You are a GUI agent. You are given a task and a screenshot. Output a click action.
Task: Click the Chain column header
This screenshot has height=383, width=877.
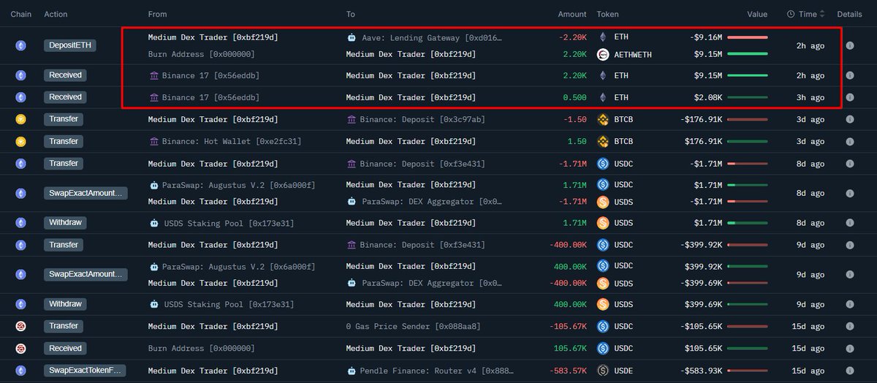pyautogui.click(x=20, y=14)
